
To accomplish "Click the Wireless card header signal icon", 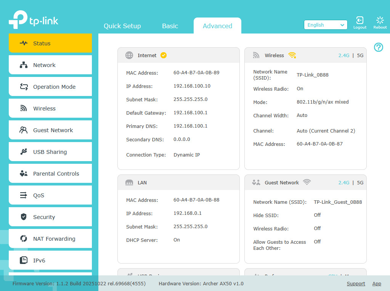I will click(x=256, y=55).
